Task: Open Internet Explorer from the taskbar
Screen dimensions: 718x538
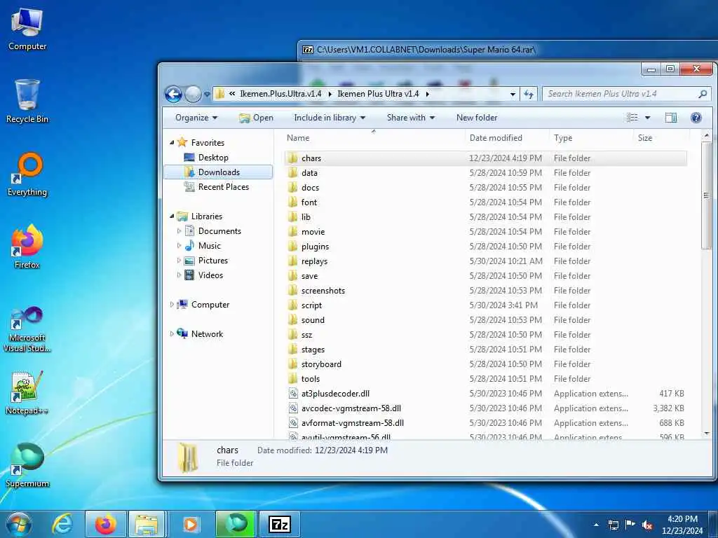Action: [x=62, y=524]
